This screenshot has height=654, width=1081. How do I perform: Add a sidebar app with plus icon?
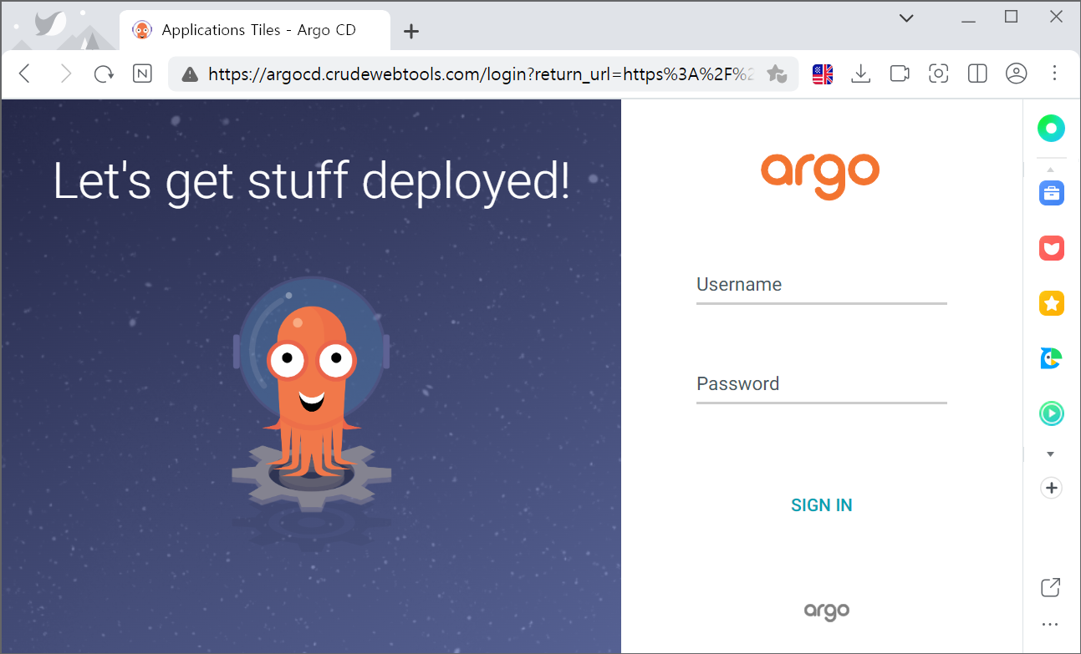pyautogui.click(x=1051, y=488)
